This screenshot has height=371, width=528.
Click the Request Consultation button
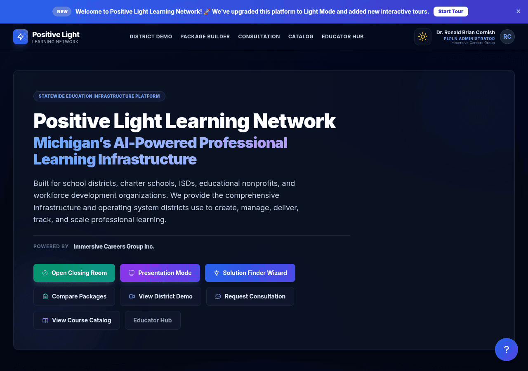click(x=250, y=296)
